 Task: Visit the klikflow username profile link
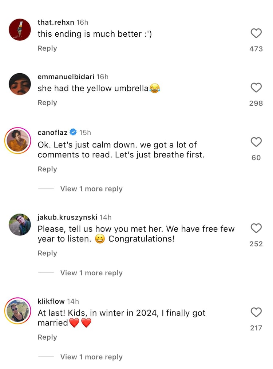51,301
